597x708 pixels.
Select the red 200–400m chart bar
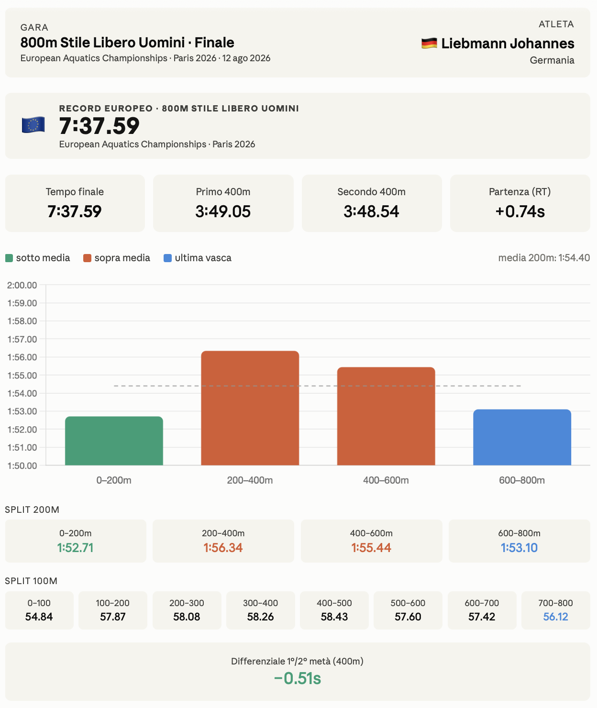[x=250, y=408]
